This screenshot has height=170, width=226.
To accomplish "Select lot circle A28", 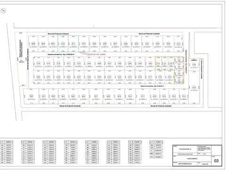I will click(38, 77).
